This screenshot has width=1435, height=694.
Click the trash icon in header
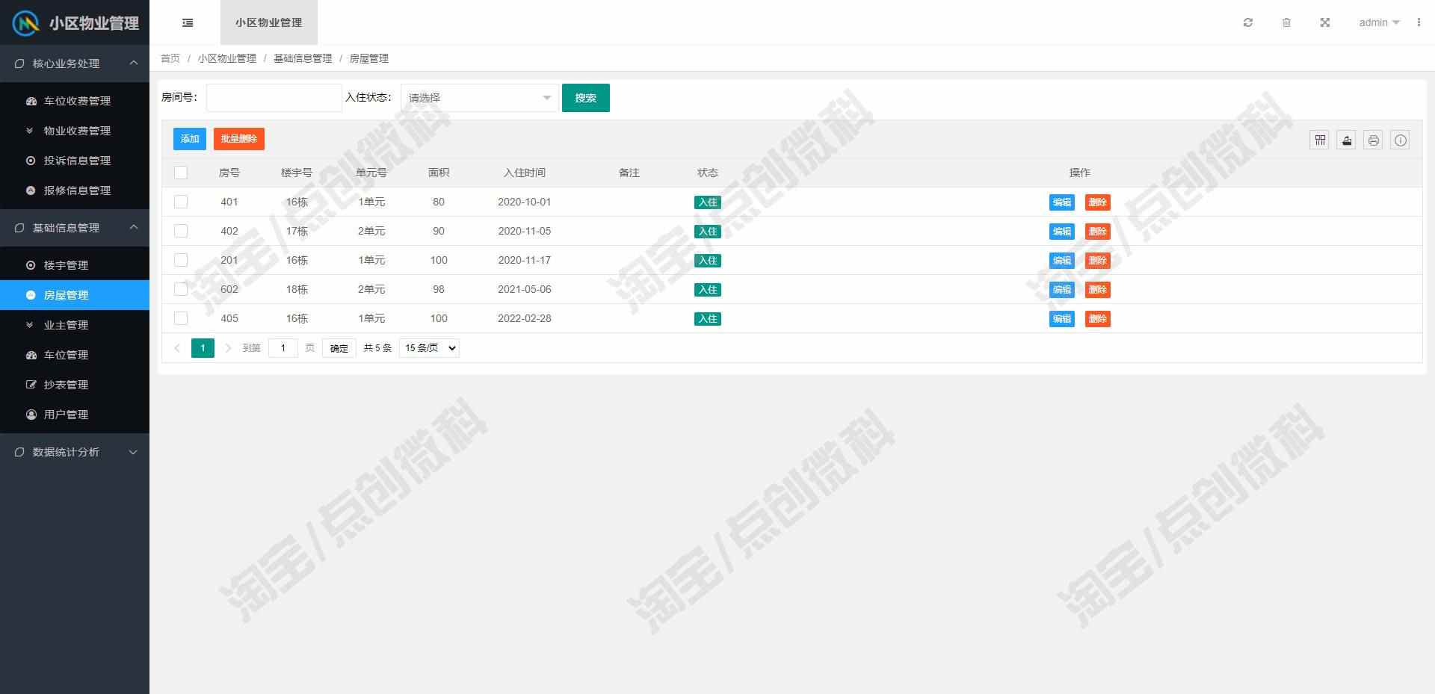[1286, 22]
